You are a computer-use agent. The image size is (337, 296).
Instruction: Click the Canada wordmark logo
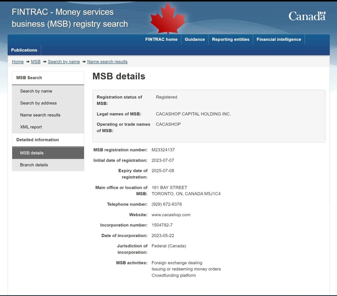307,16
